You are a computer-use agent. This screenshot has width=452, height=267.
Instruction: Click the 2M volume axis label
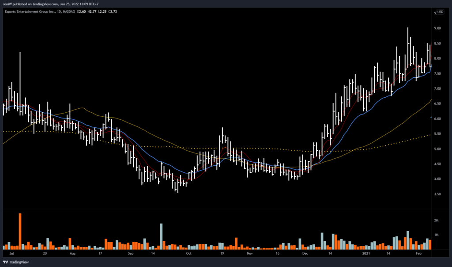click(437, 220)
